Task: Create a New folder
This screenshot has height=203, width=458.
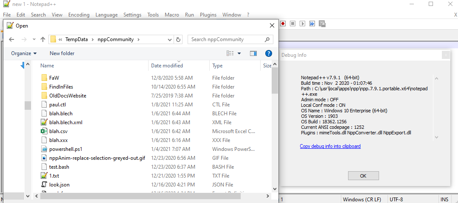Action: point(62,53)
